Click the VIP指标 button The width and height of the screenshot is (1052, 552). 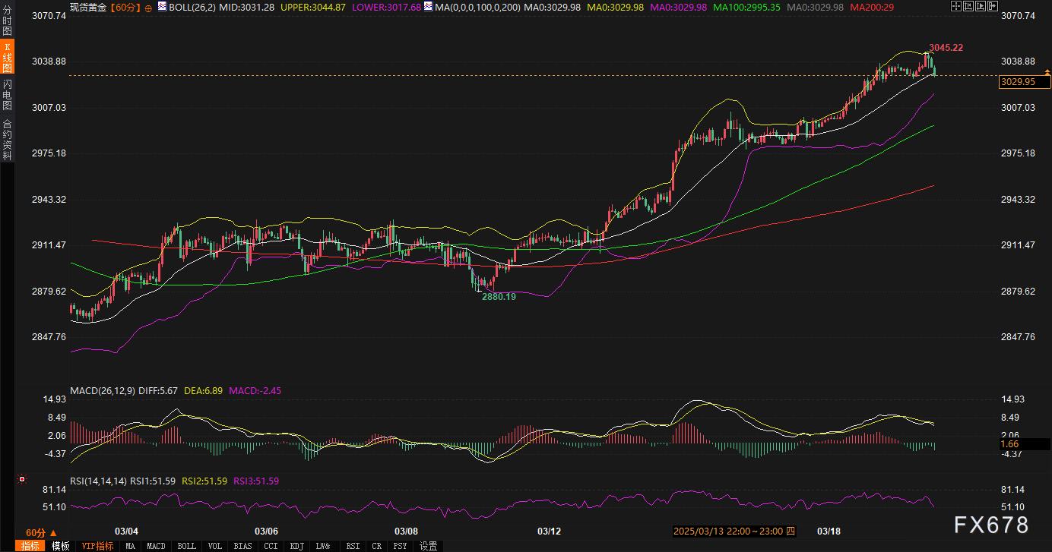pyautogui.click(x=97, y=546)
